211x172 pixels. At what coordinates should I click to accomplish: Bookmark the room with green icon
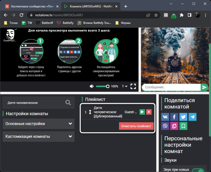coord(183,126)
